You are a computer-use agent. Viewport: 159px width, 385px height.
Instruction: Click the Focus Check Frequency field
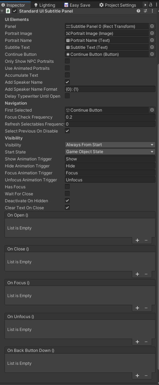110,117
